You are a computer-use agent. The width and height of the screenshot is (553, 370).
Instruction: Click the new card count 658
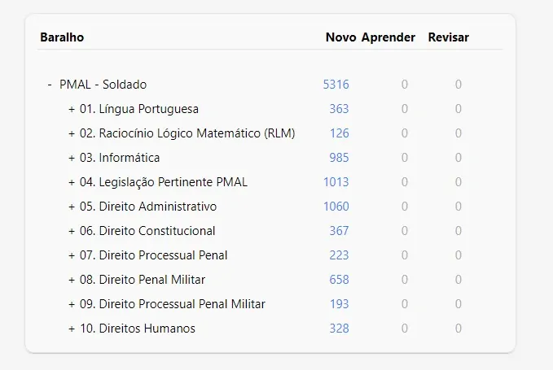(x=339, y=280)
